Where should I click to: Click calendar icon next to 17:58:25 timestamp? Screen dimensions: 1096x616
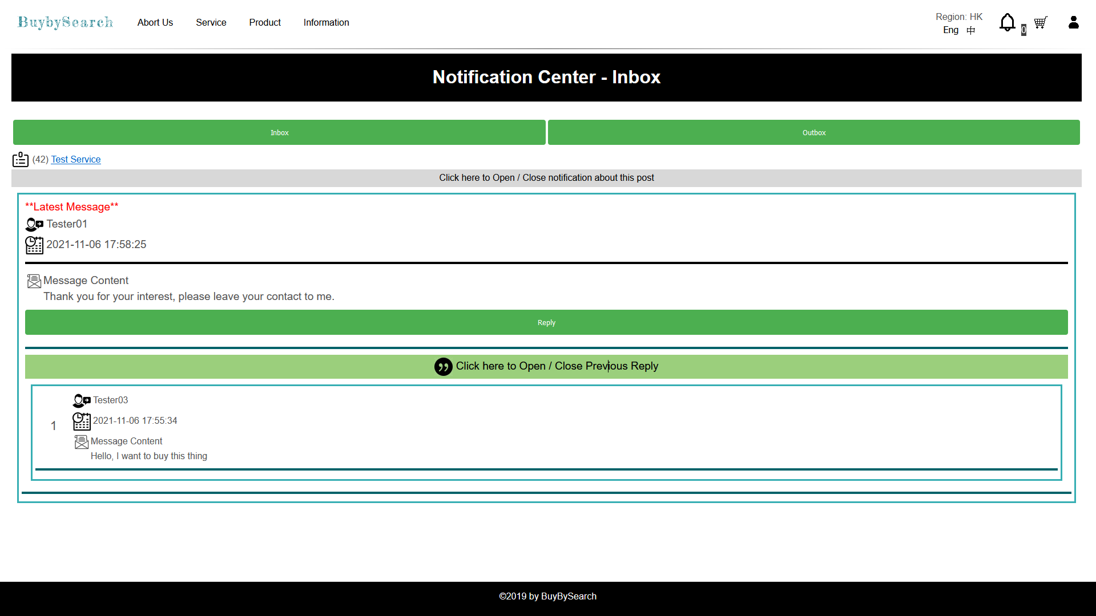pyautogui.click(x=34, y=245)
